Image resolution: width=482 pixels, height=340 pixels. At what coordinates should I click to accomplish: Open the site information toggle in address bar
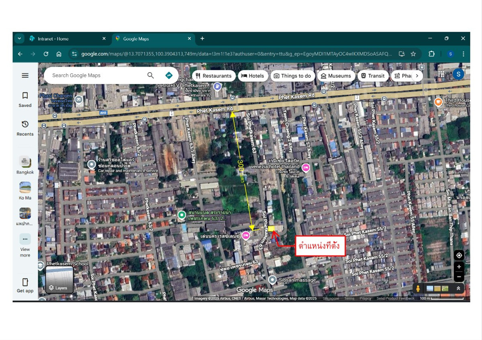(x=74, y=54)
